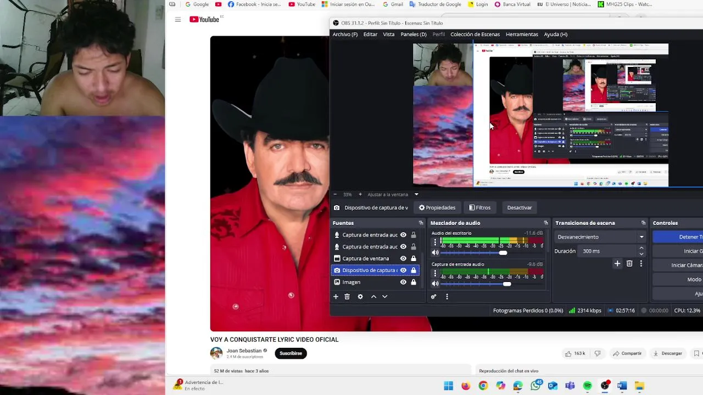
Task: Unlock the Dispositivo de captura source
Action: [x=414, y=270]
